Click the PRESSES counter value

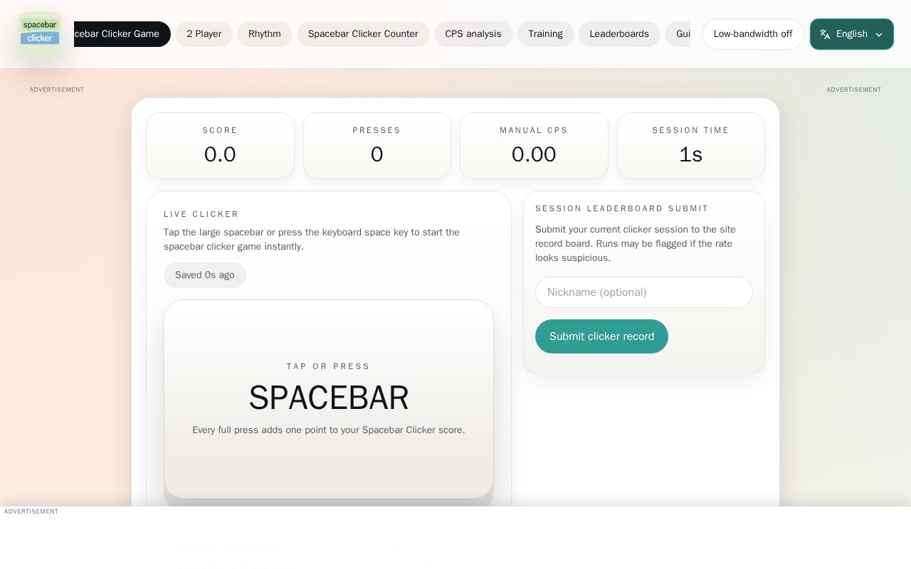pyautogui.click(x=377, y=154)
